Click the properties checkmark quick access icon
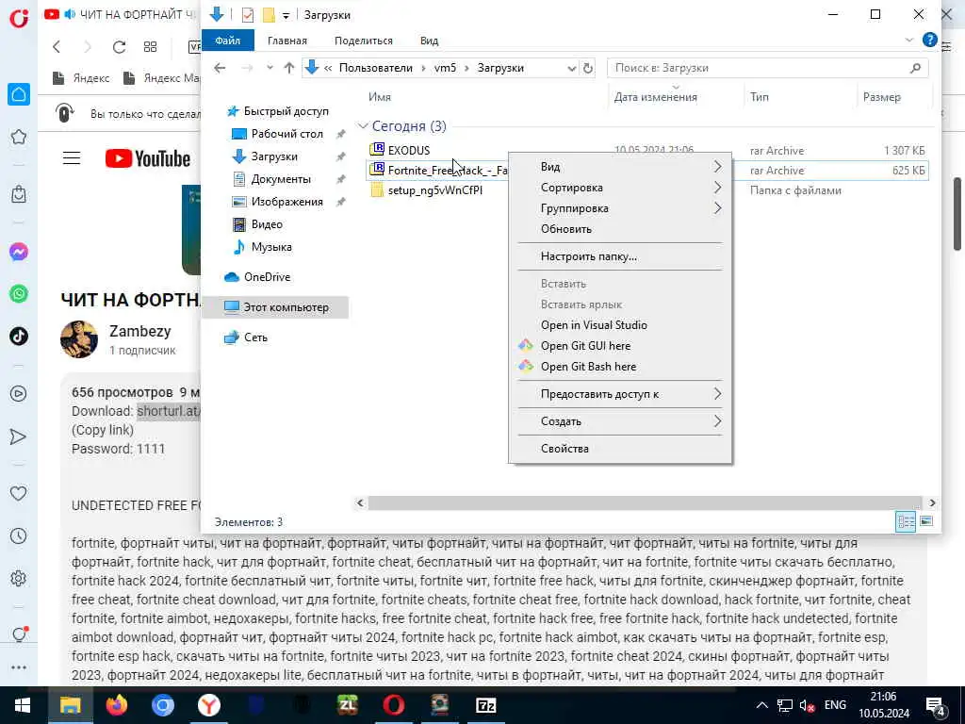 coord(248,15)
